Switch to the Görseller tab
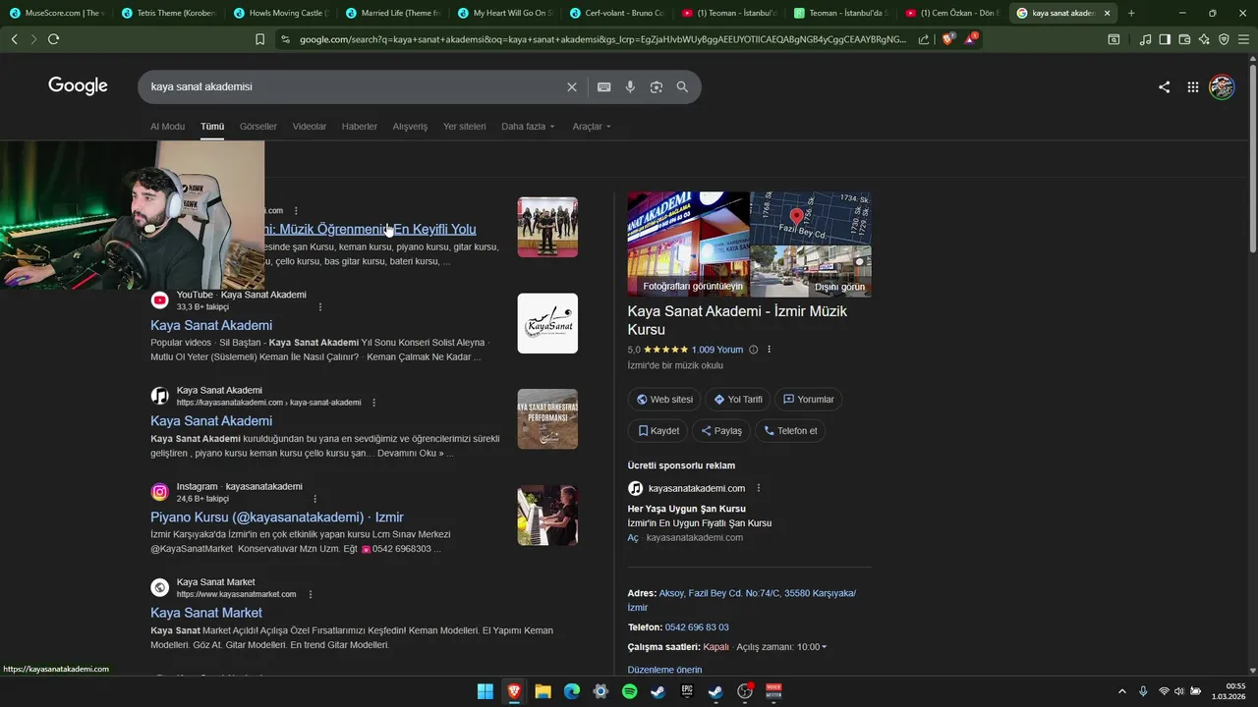Image resolution: width=1258 pixels, height=707 pixels. click(258, 127)
